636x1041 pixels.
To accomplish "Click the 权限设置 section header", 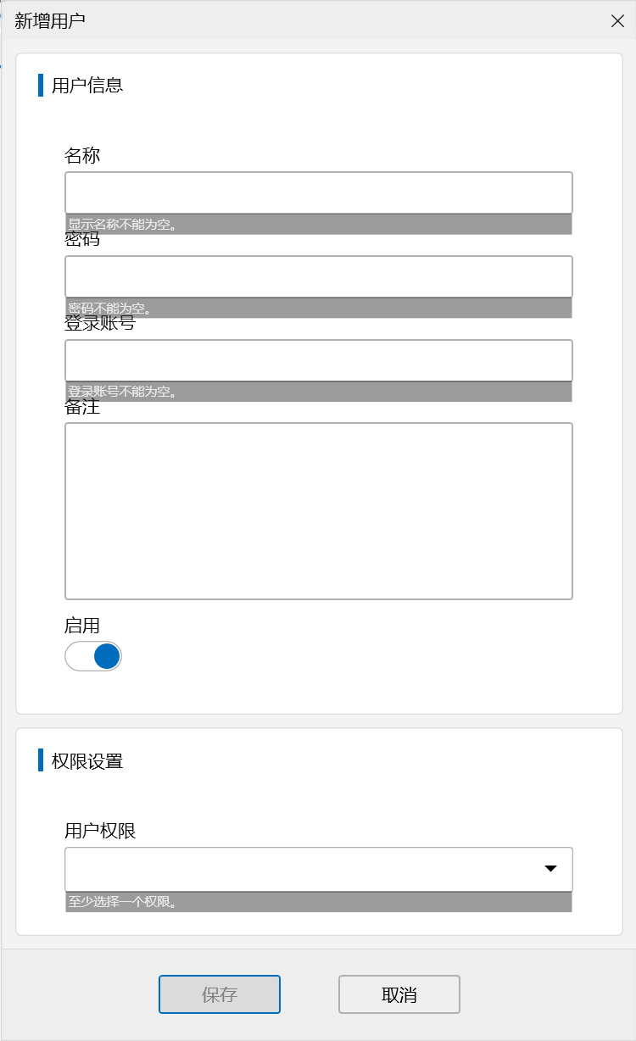I will (87, 760).
